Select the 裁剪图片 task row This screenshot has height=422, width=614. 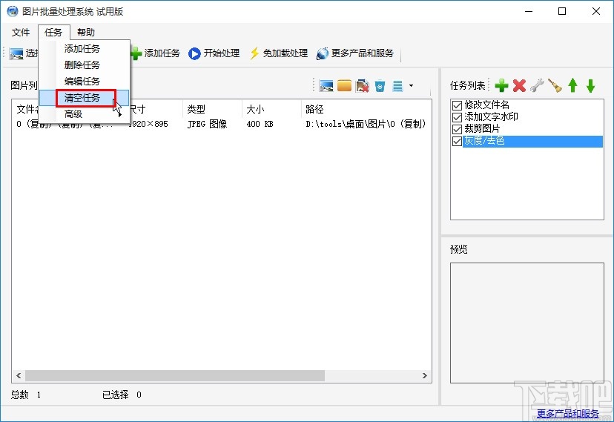(482, 128)
